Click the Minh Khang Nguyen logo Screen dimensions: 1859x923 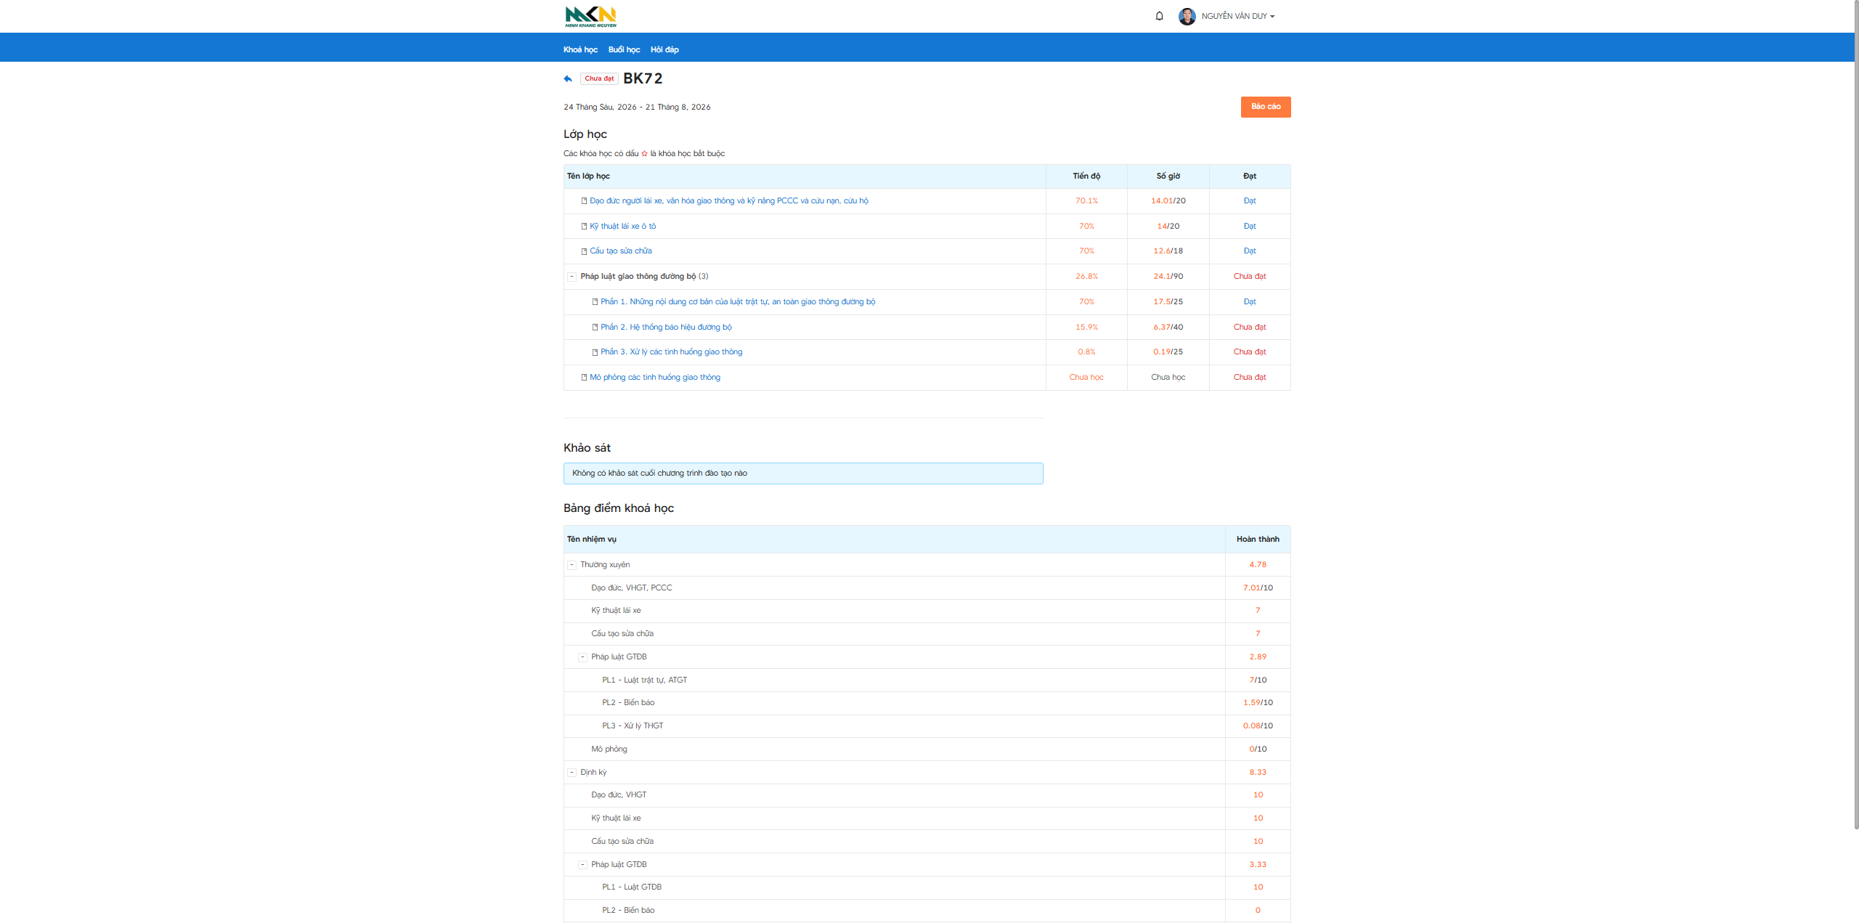click(x=590, y=16)
